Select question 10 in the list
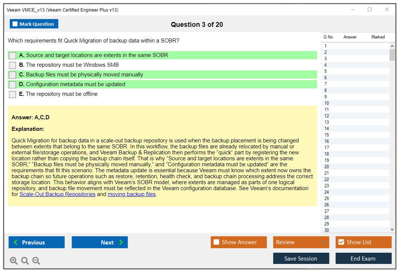401x274 pixels. [x=355, y=103]
